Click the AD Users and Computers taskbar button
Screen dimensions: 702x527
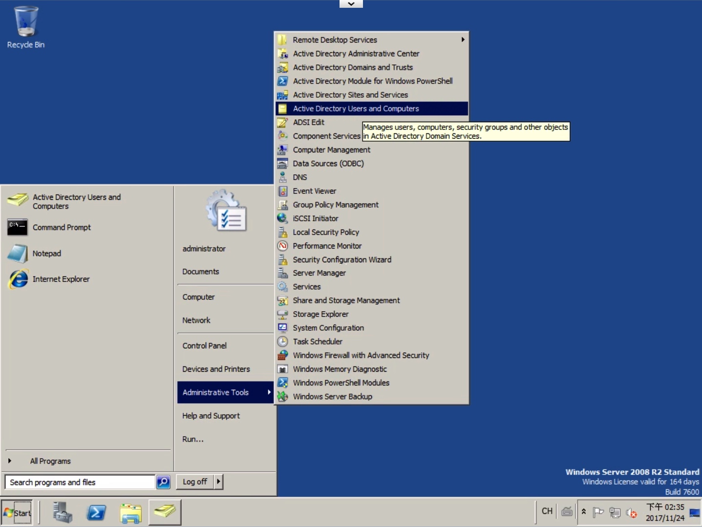165,512
